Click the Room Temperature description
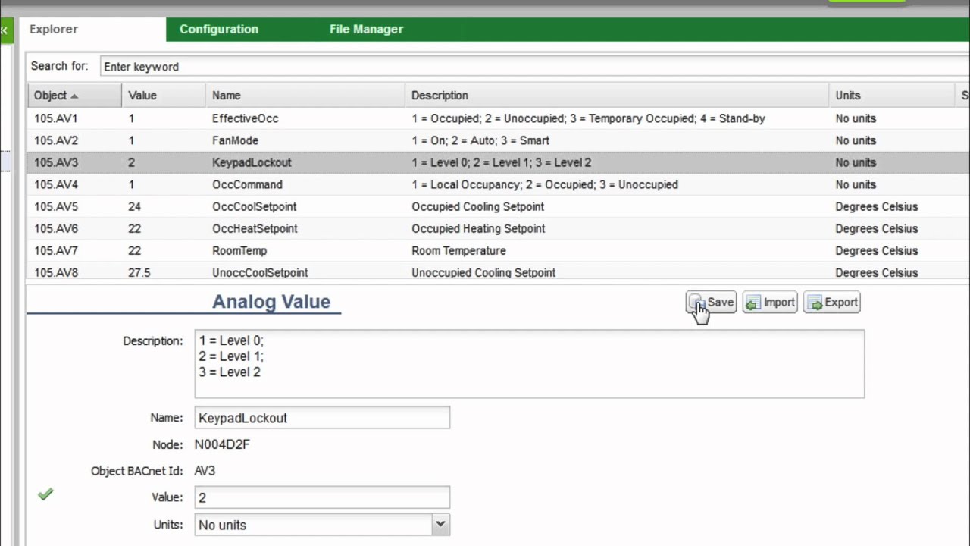970x546 pixels. pyautogui.click(x=458, y=250)
